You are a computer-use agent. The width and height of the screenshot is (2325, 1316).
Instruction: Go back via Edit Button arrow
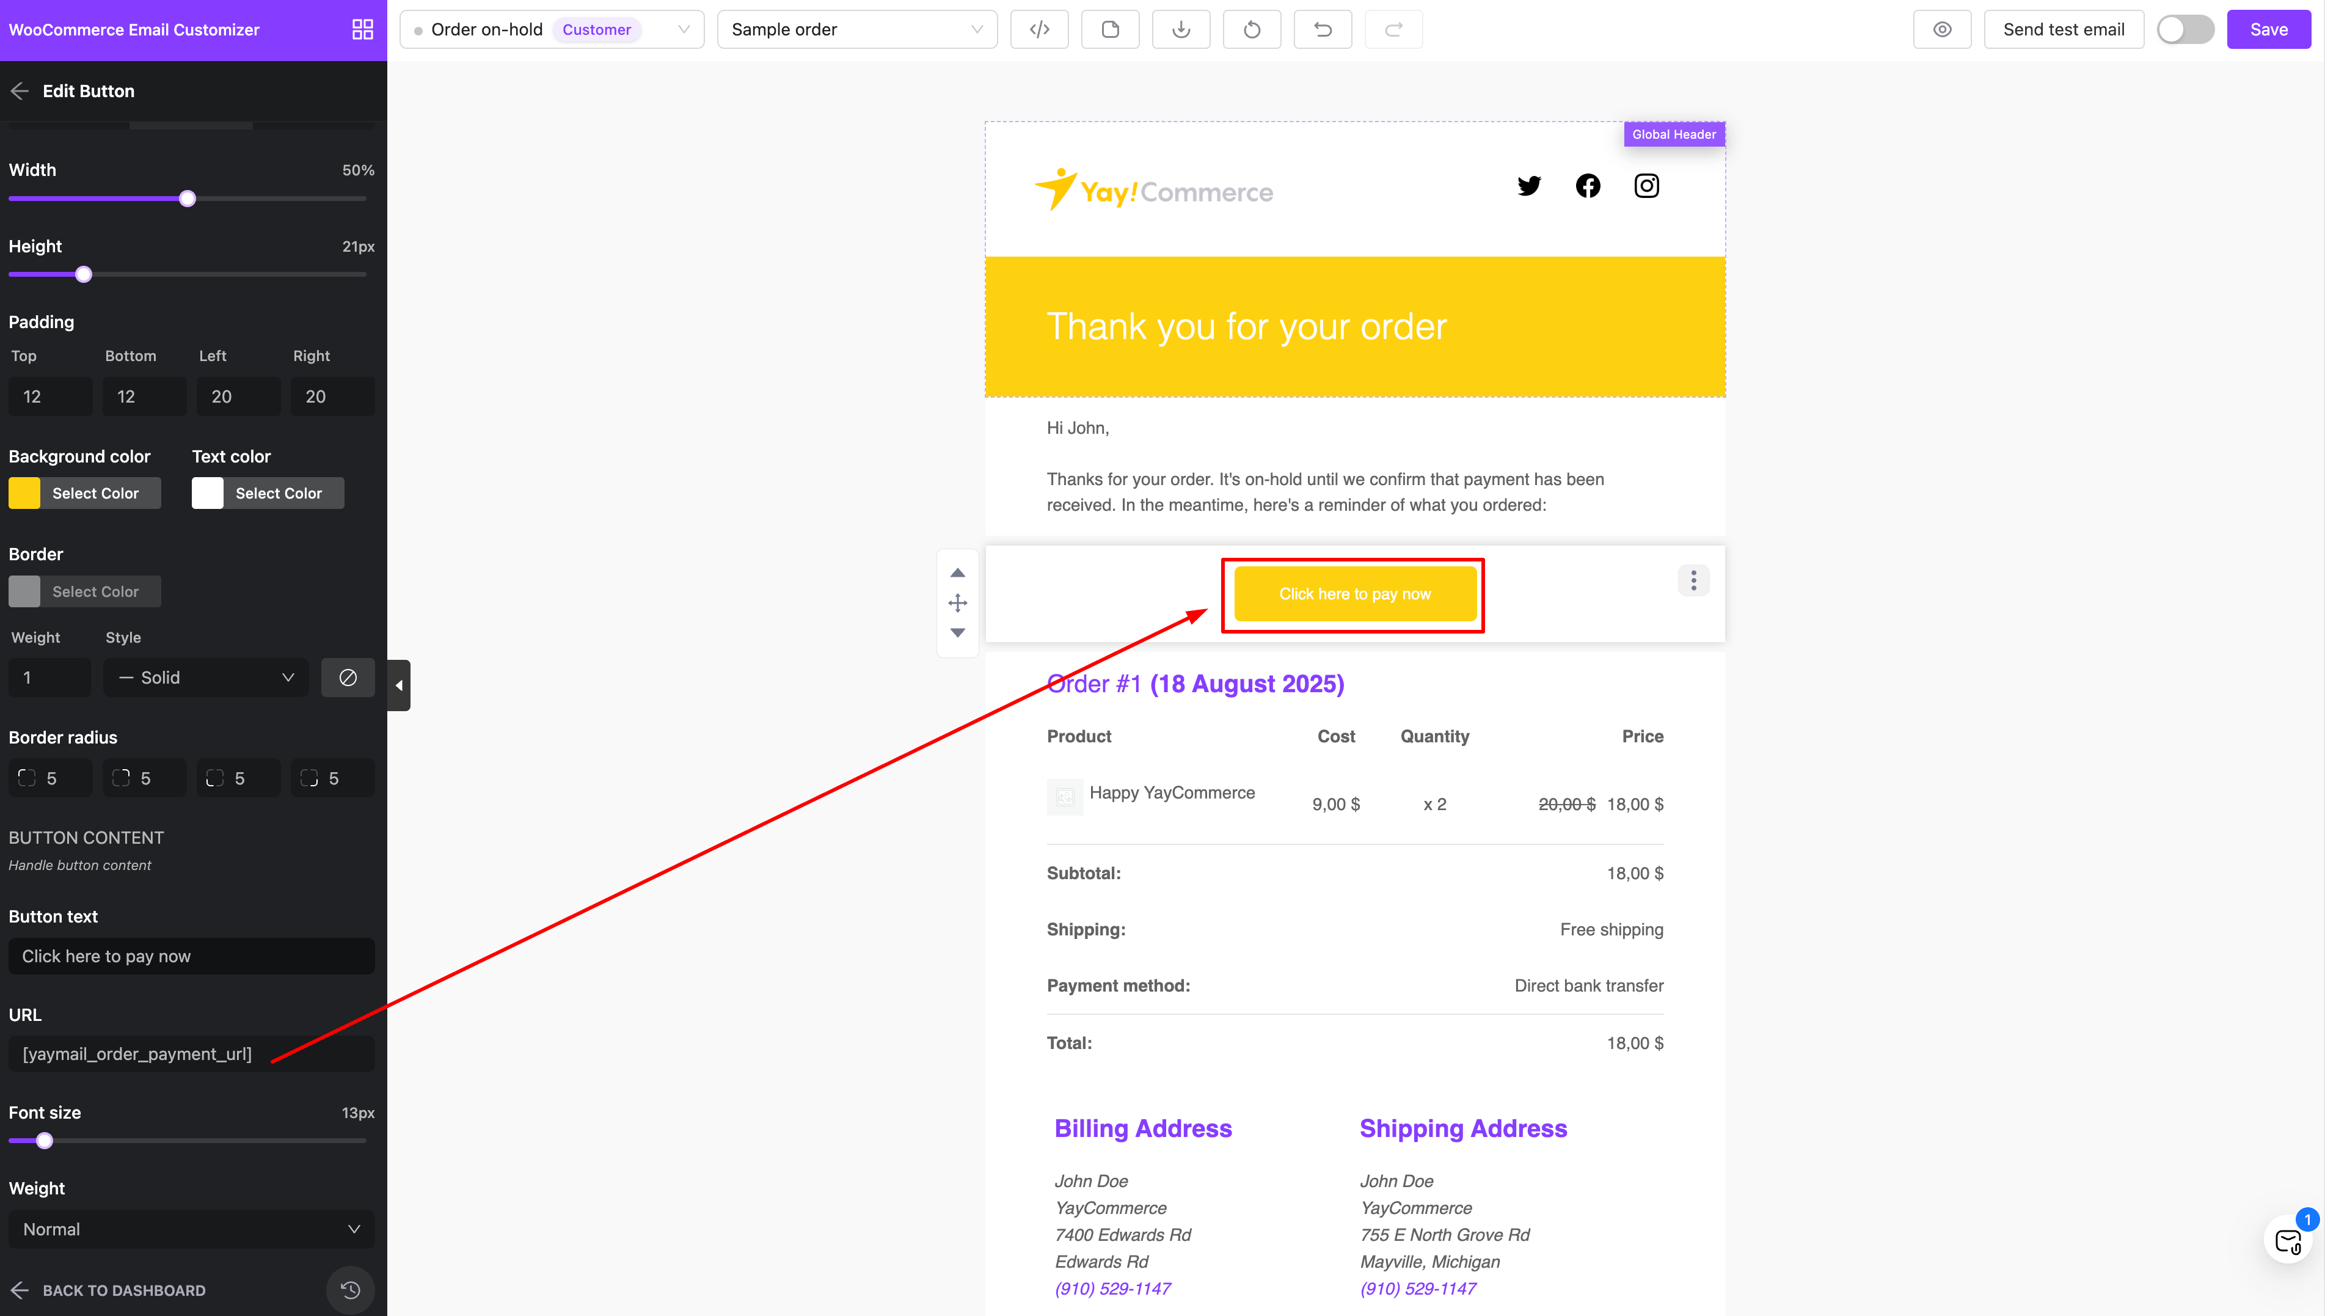[x=20, y=91]
